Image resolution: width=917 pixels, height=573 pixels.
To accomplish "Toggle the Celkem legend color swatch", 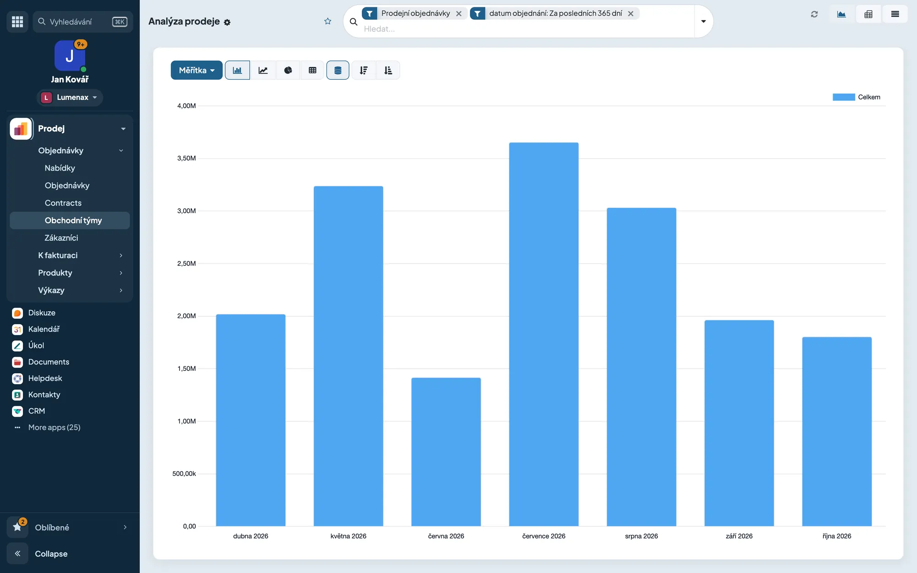I will 844,97.
